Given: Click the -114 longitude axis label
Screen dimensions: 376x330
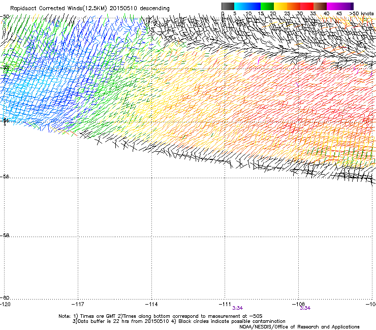Looking at the screenshot, I should pos(151,304).
